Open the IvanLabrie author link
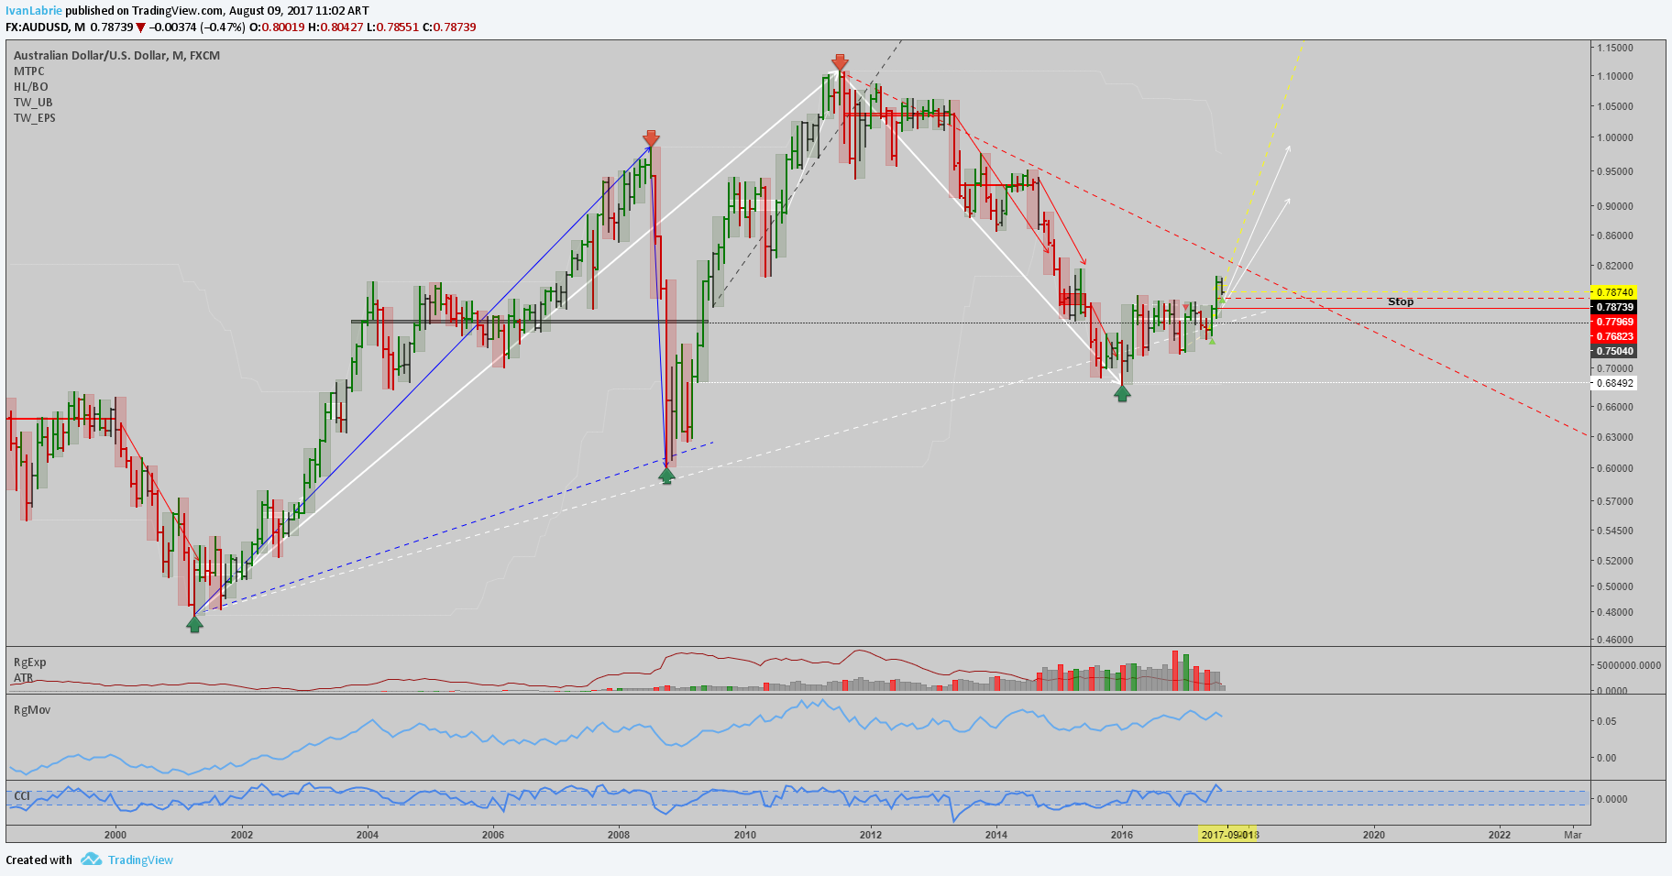The image size is (1672, 876). pyautogui.click(x=34, y=10)
